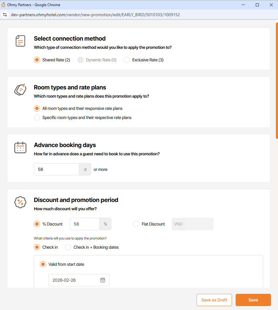Click the price tag icon for Room types

20,89
